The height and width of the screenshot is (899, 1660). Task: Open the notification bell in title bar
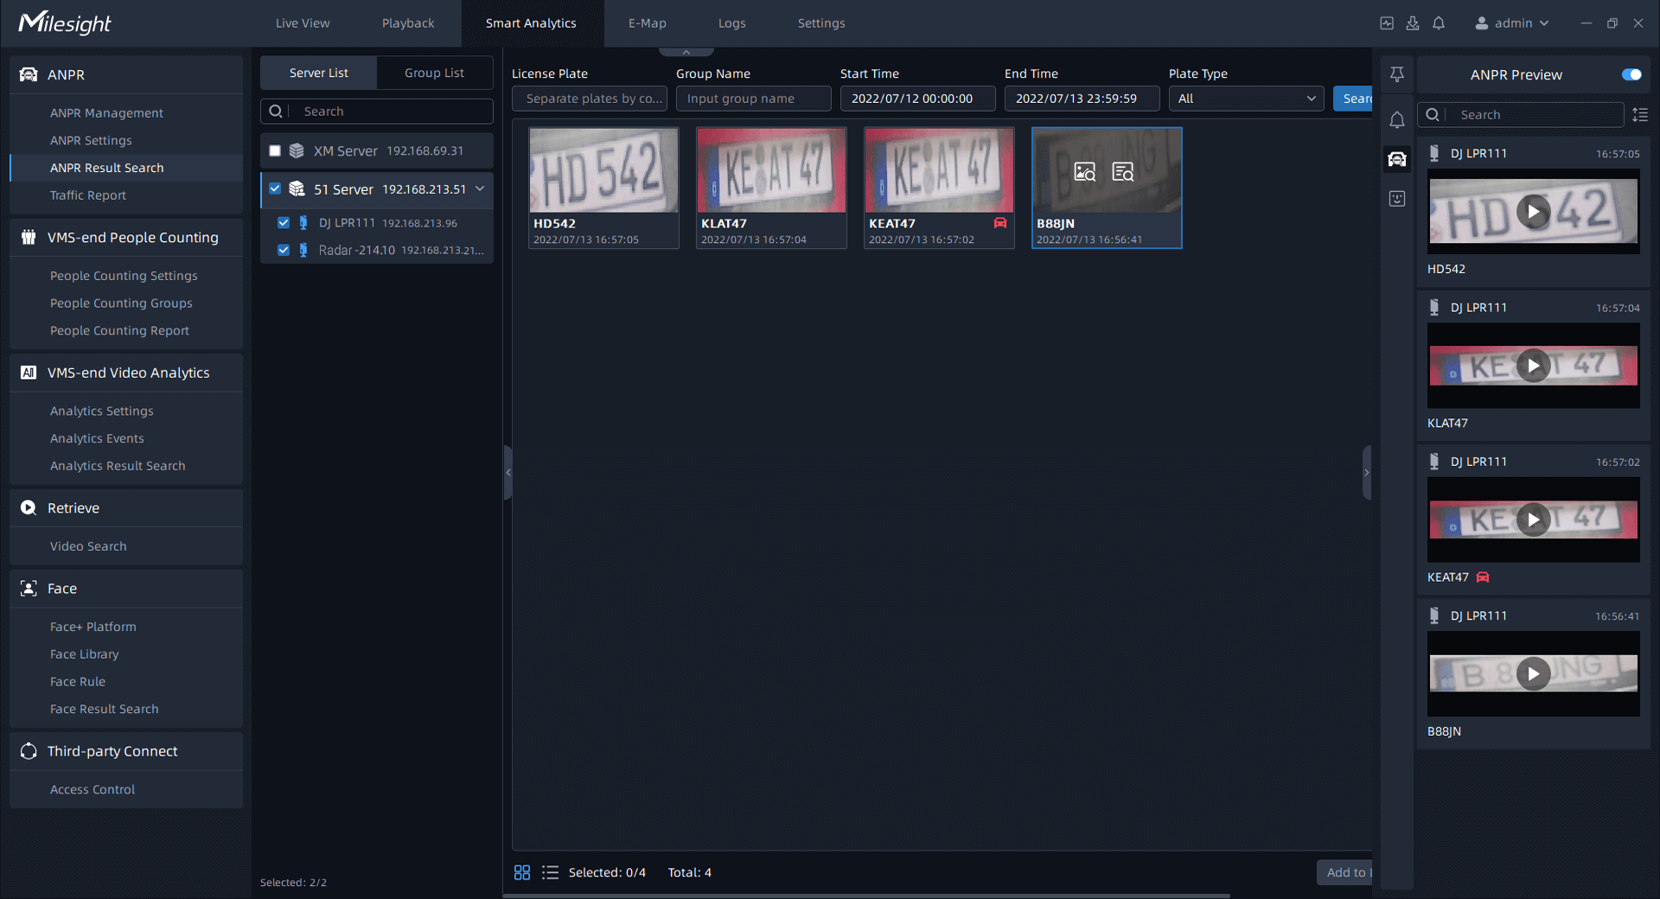point(1439,23)
